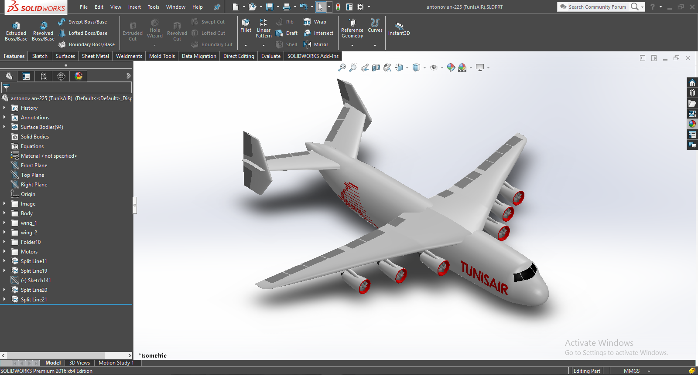Switch to Motion Study 1 tab
The height and width of the screenshot is (375, 698).
116,363
